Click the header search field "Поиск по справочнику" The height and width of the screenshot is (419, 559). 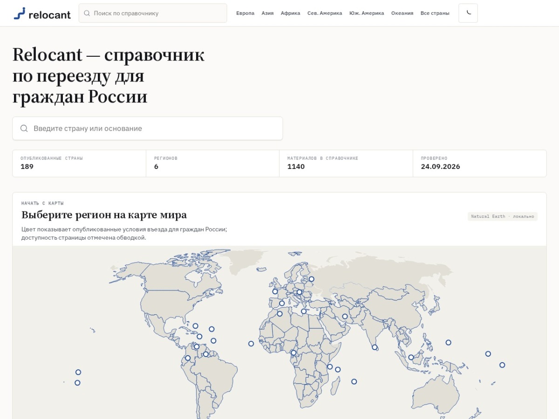point(153,13)
